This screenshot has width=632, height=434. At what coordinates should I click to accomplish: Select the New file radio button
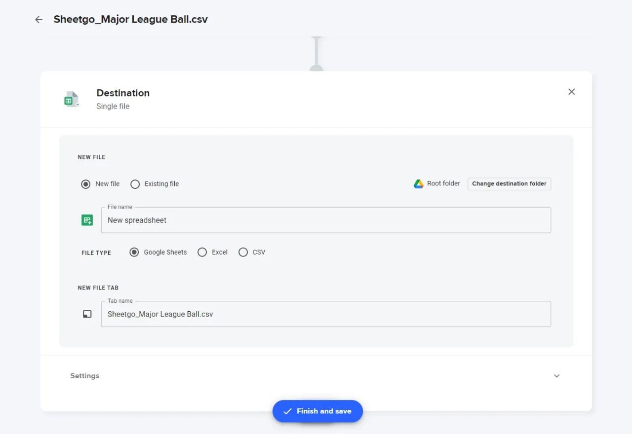[86, 184]
